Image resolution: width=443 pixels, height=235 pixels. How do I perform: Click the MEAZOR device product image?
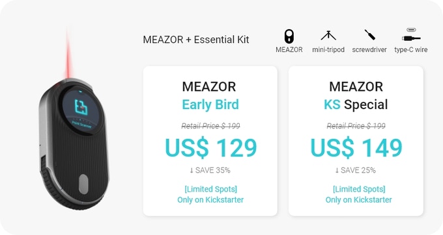click(x=74, y=143)
